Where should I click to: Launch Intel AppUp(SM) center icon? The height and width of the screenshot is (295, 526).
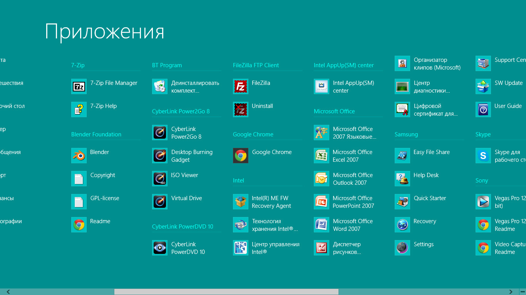[x=322, y=86]
